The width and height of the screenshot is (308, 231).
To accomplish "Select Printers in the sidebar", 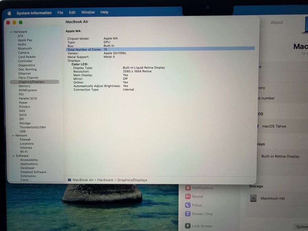I will tap(24, 107).
